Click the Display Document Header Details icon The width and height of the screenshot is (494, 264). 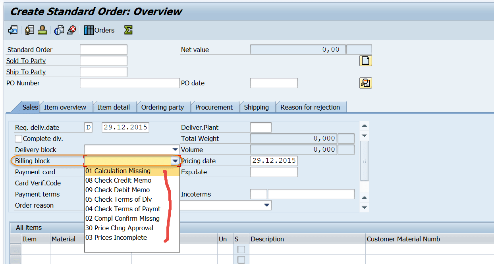pos(12,30)
